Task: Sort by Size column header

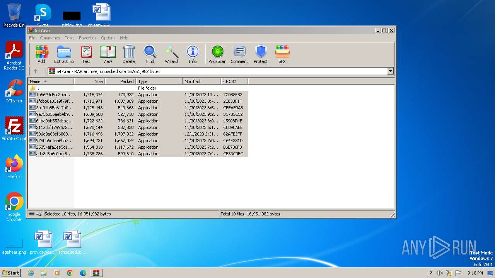Action: [90, 81]
